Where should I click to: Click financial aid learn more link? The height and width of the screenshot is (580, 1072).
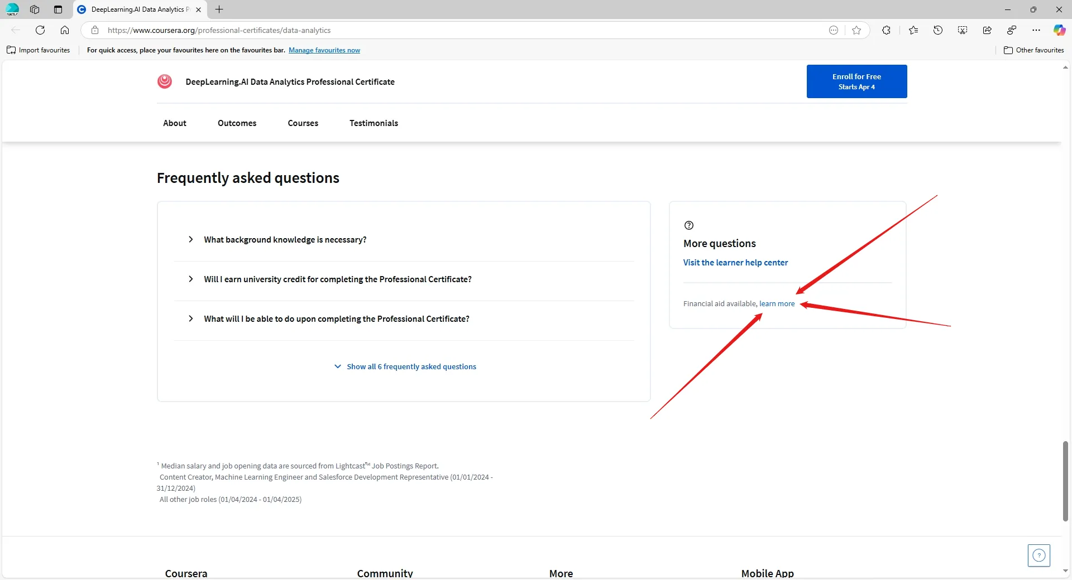[777, 304]
